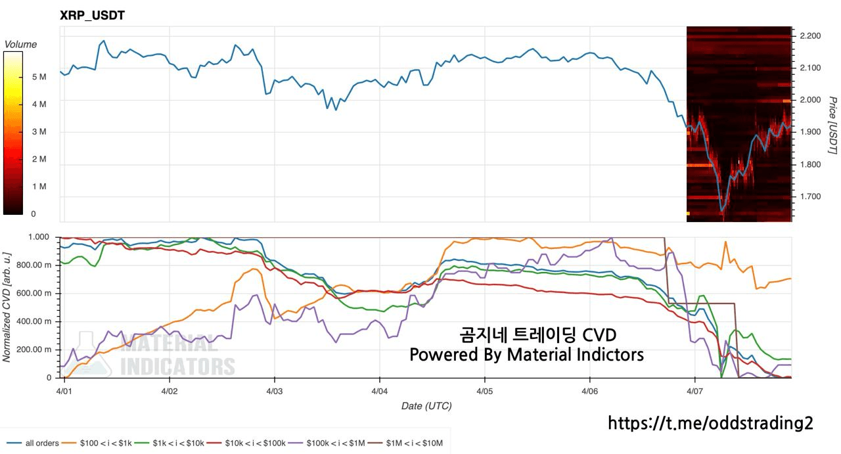
Task: Click the orange legend line marker
Action: tap(70, 443)
